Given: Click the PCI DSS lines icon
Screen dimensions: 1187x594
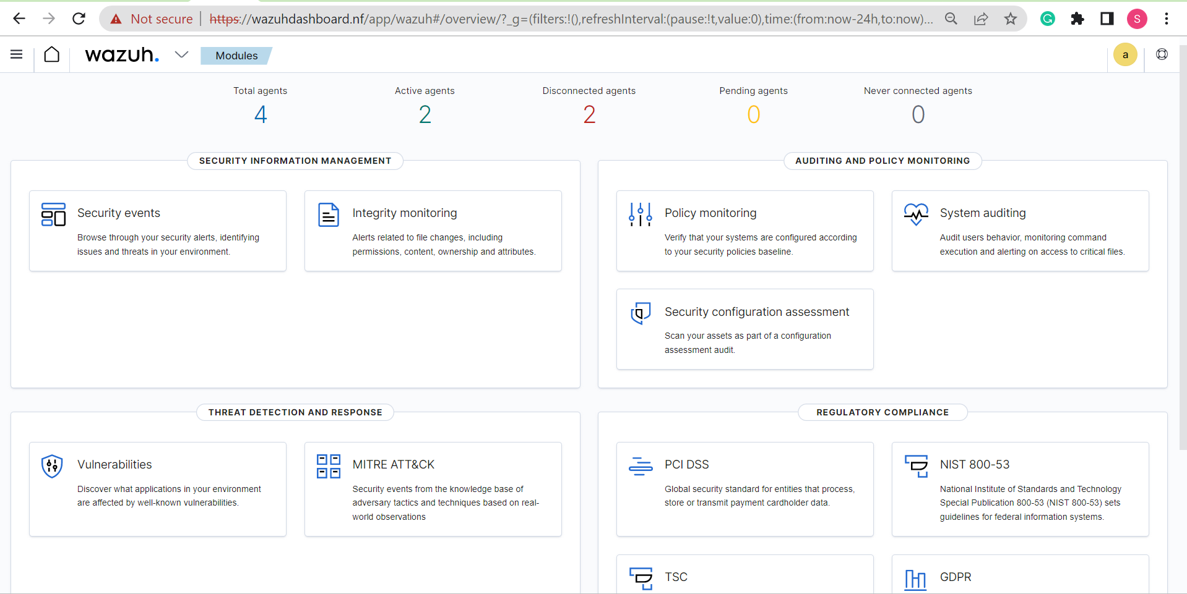Looking at the screenshot, I should [x=641, y=466].
